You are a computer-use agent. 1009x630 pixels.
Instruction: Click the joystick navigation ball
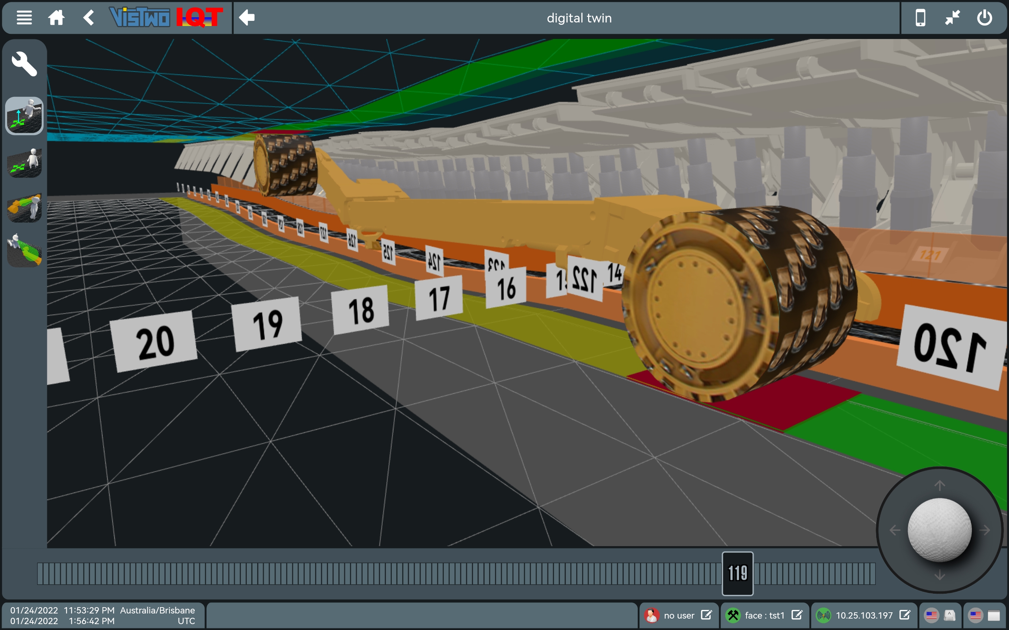(940, 530)
